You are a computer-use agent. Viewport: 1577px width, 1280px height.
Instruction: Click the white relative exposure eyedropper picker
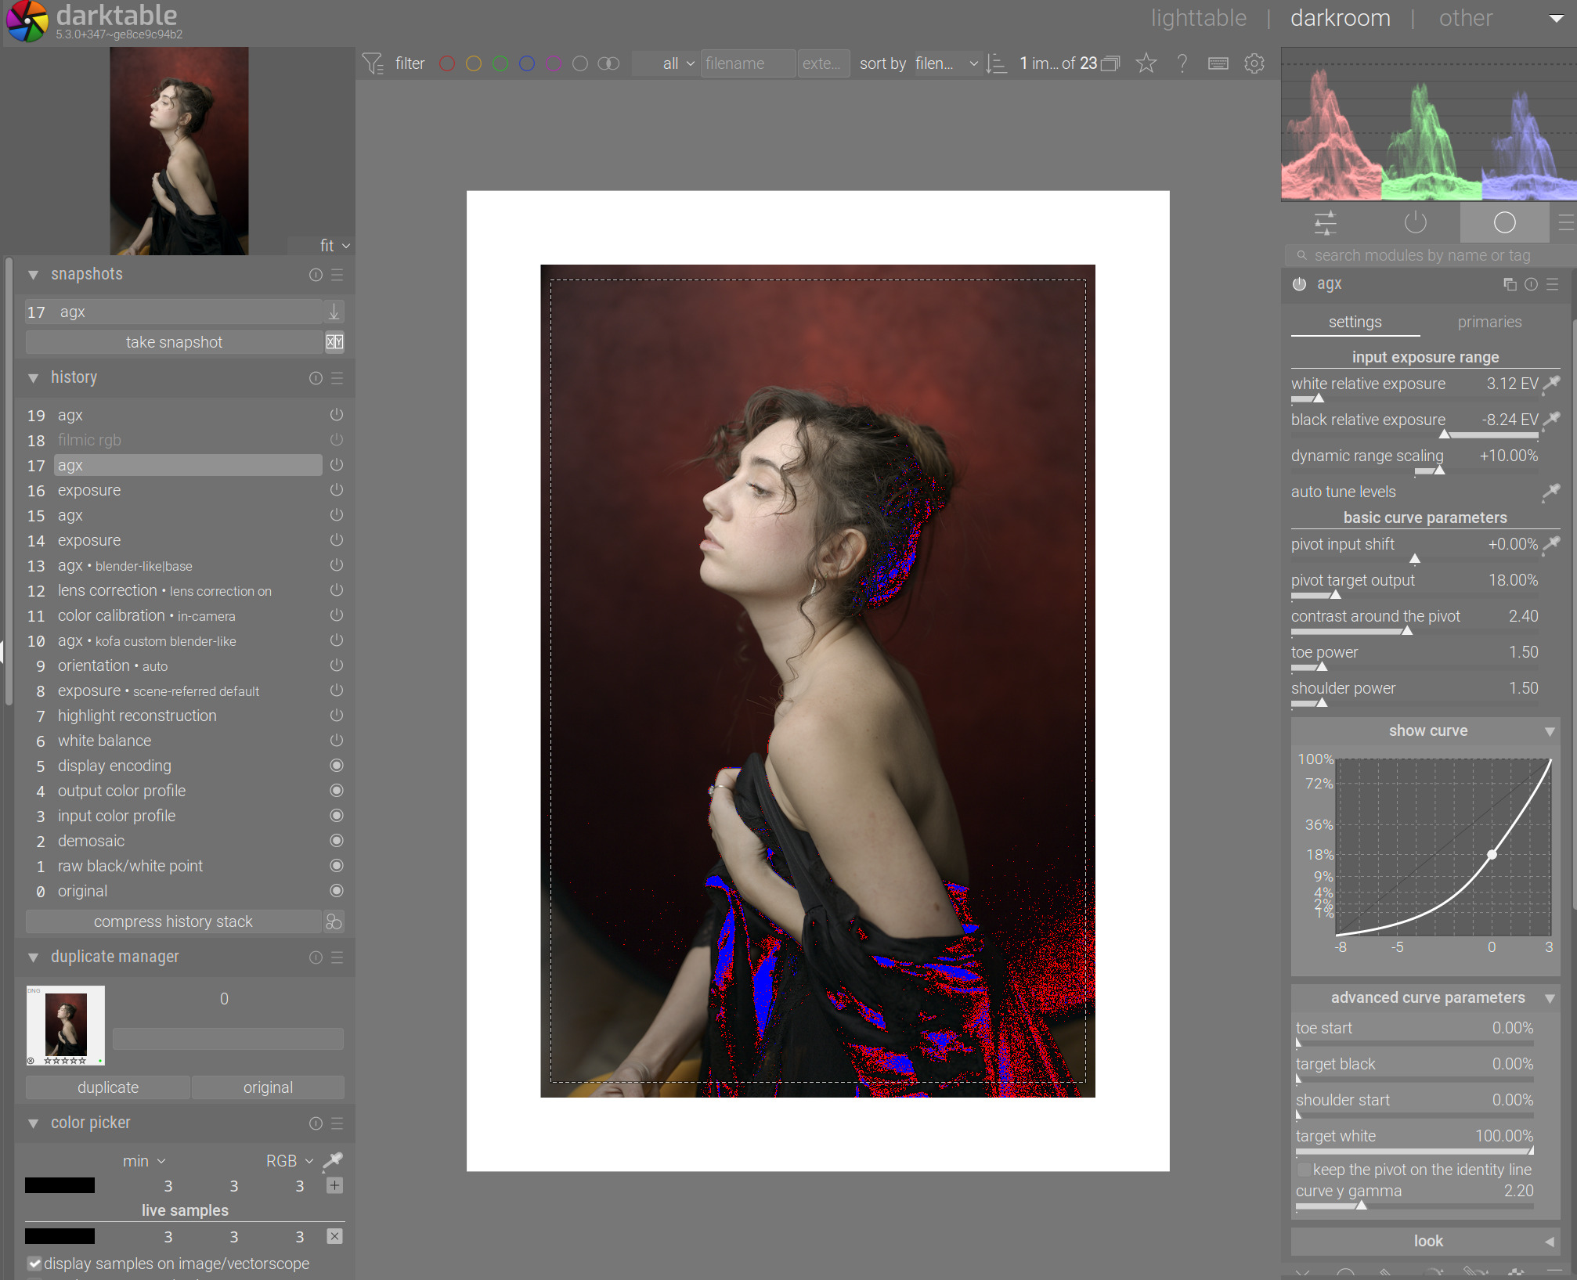pyautogui.click(x=1550, y=384)
